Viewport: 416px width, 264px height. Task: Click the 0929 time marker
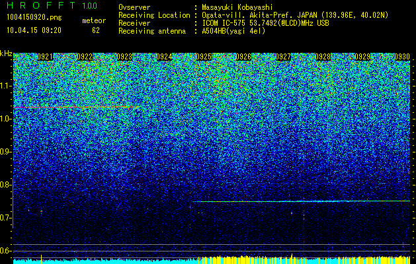click(x=362, y=57)
